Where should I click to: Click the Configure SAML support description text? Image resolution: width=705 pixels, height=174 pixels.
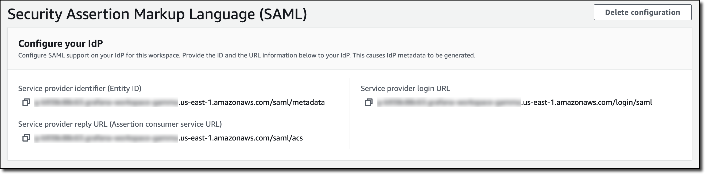(x=246, y=55)
